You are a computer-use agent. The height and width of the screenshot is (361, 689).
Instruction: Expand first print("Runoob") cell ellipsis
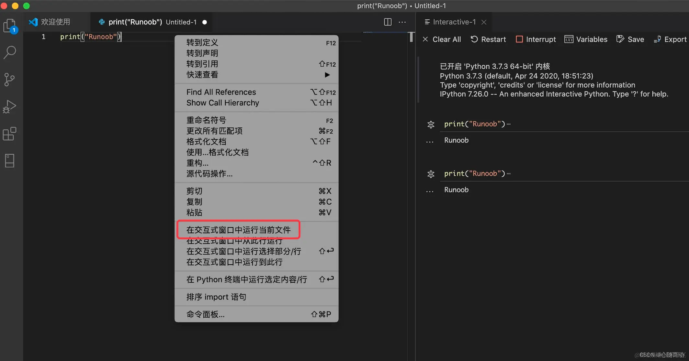[509, 124]
